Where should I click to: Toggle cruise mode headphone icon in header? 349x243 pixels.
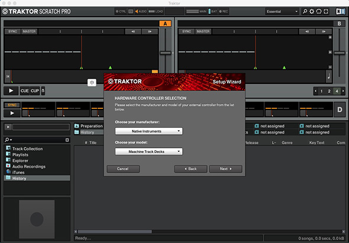319,11
